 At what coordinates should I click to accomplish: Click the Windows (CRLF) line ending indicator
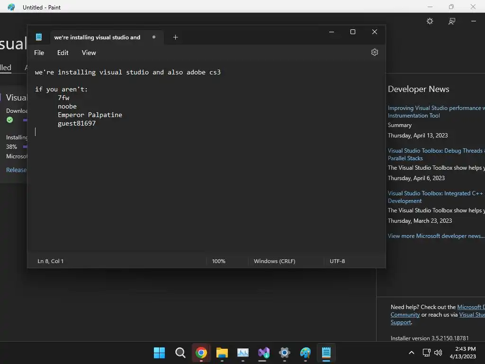(x=275, y=261)
